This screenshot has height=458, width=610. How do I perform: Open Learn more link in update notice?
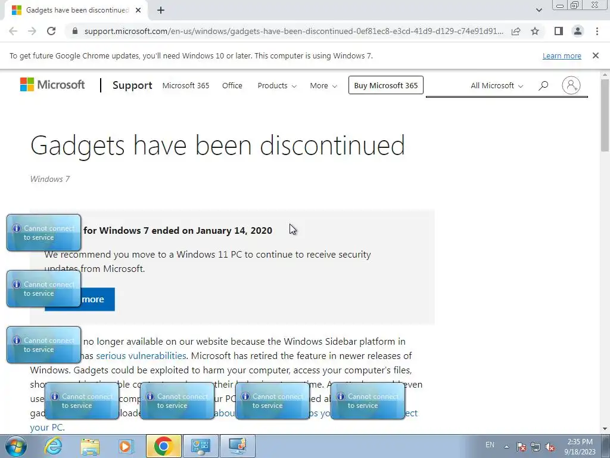(562, 55)
